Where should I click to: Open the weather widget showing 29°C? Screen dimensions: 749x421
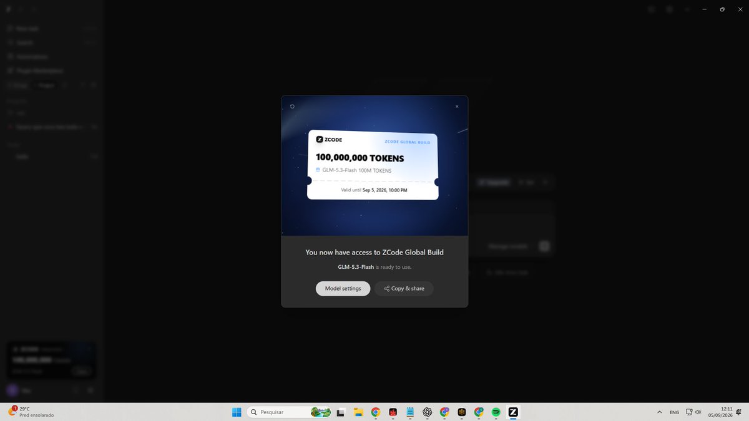click(31, 412)
